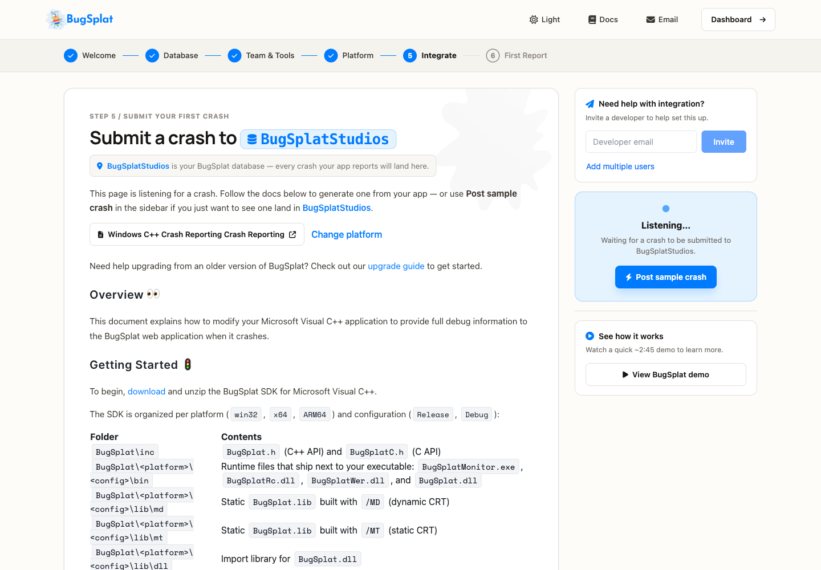Go to the Welcome step checkmark
Viewport: 821px width, 570px height.
click(71, 55)
